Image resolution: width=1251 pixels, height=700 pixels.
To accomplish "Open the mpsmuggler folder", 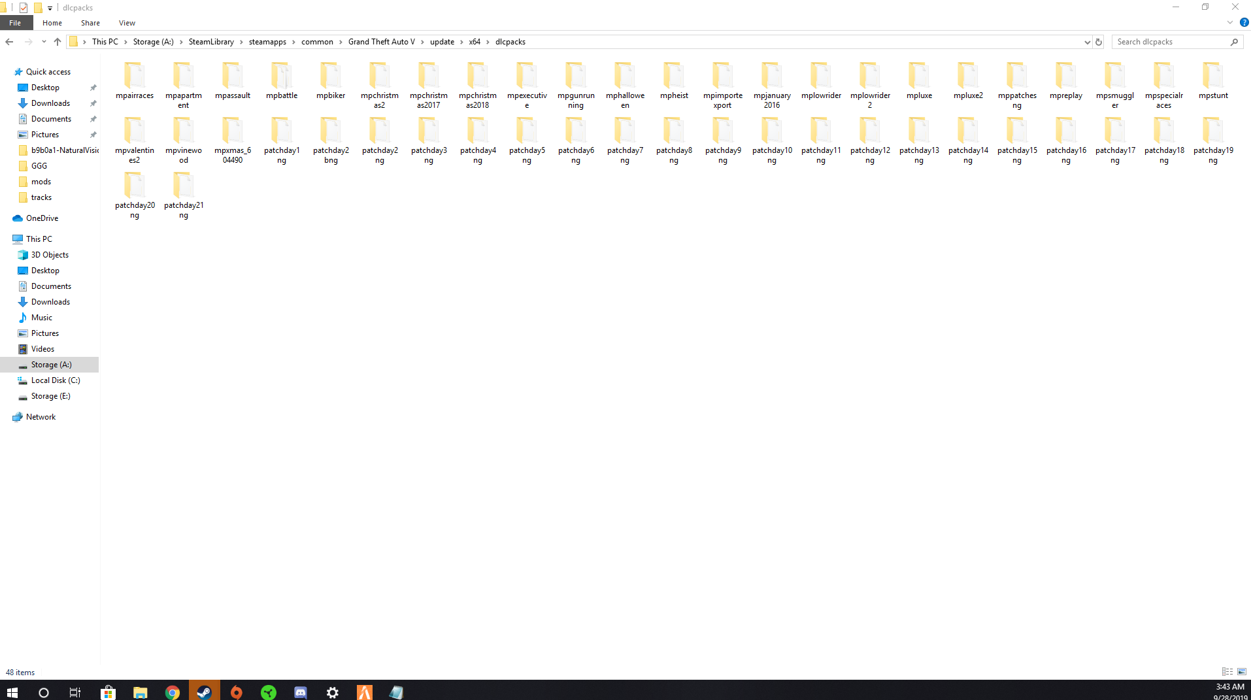I will 1115,85.
